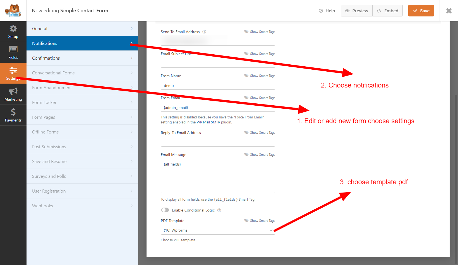
Task: Open the Fields panel icon
Action: (13, 52)
